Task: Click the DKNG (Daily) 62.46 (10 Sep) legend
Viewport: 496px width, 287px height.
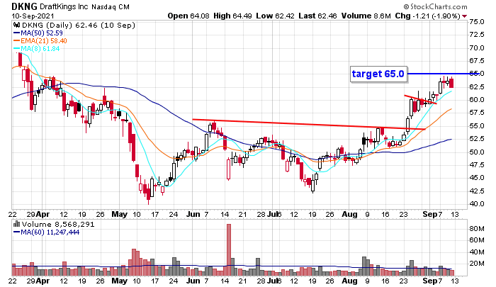Action: [x=79, y=25]
